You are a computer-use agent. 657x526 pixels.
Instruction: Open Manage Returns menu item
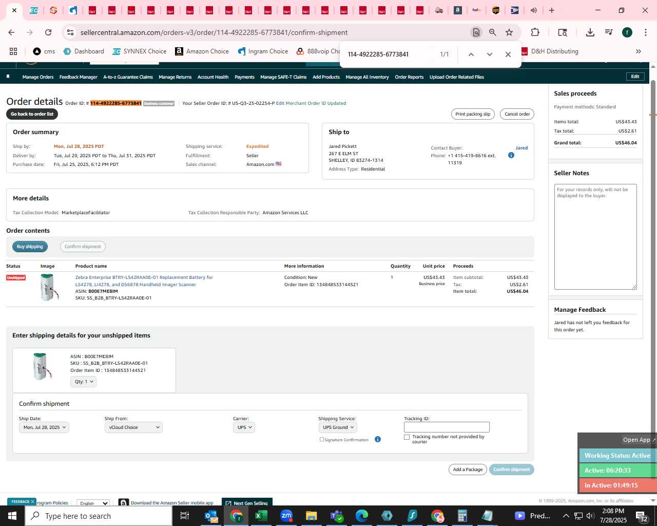(x=175, y=77)
